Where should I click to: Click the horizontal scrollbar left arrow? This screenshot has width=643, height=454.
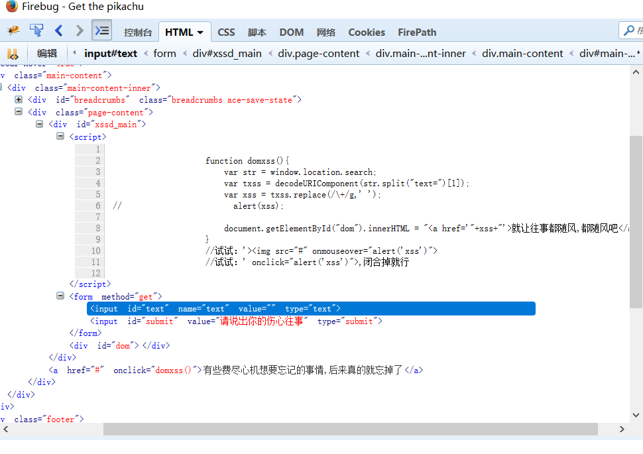point(6,429)
